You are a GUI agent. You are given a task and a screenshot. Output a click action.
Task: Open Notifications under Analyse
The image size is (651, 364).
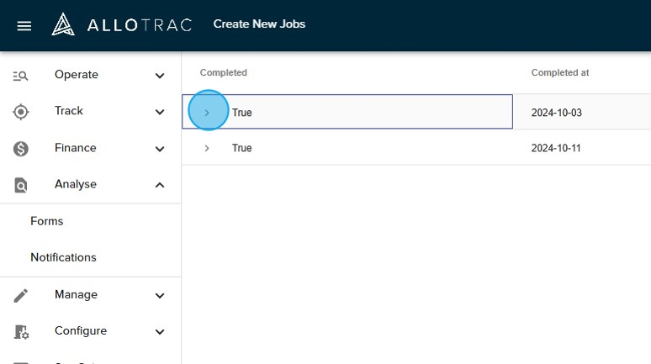[63, 257]
